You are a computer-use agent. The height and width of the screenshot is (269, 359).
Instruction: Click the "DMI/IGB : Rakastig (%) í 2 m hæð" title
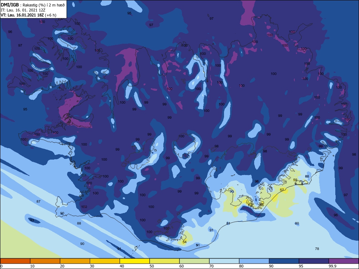pyautogui.click(x=33, y=5)
